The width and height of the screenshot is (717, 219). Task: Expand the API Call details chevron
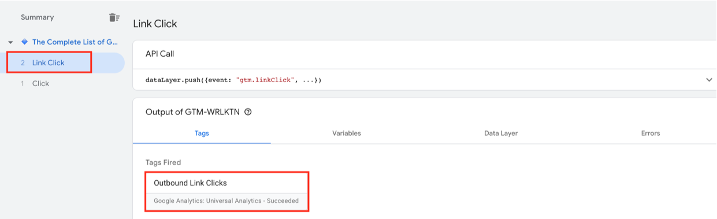click(x=709, y=80)
